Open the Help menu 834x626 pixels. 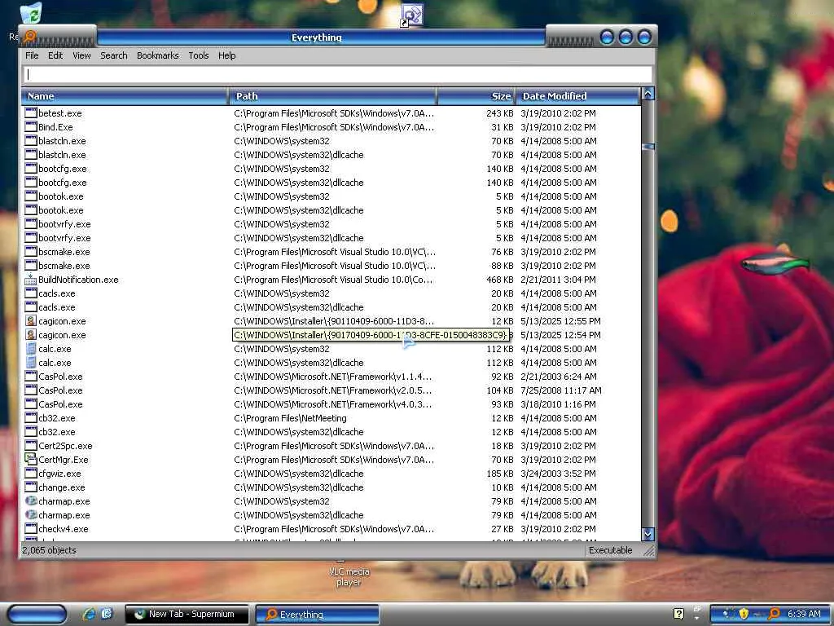[226, 55]
